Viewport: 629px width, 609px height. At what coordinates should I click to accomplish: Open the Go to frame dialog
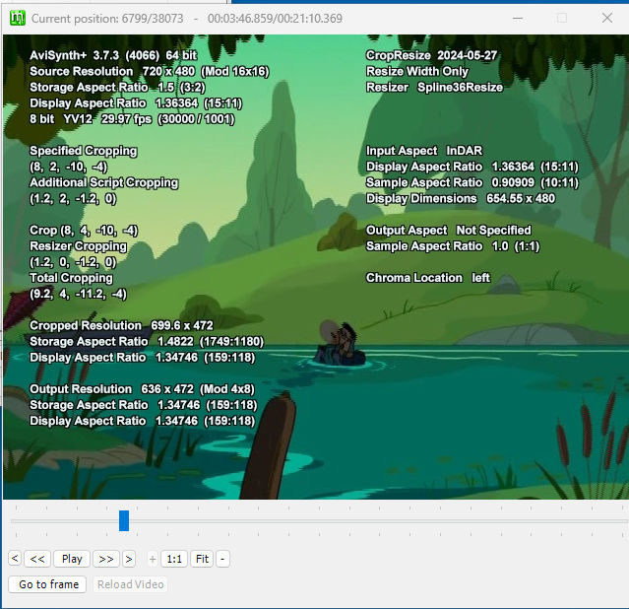pos(47,584)
